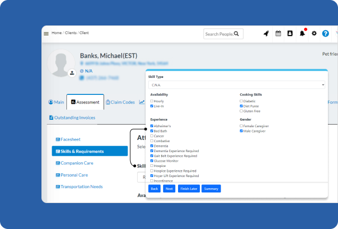Image resolution: width=338 pixels, height=229 pixels.
Task: Click the chart icon tab beside Claim Codes
Action: click(142, 102)
